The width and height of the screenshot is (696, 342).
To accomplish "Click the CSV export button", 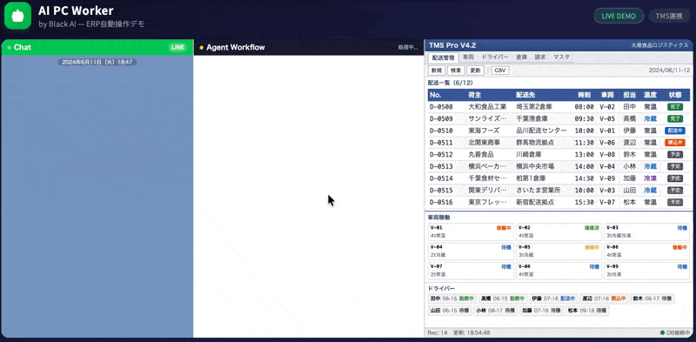I will (500, 70).
